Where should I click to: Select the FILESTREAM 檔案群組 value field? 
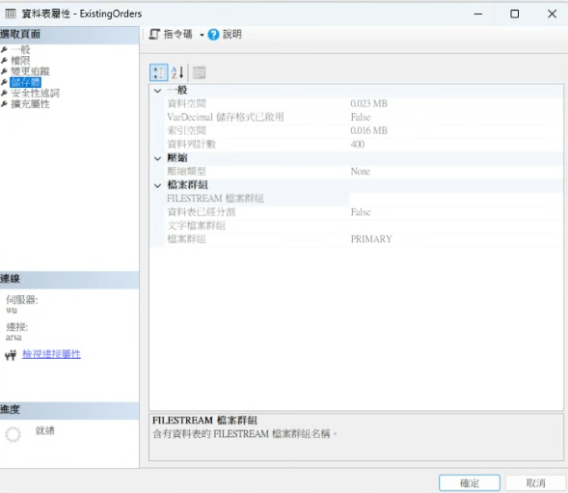click(456, 199)
